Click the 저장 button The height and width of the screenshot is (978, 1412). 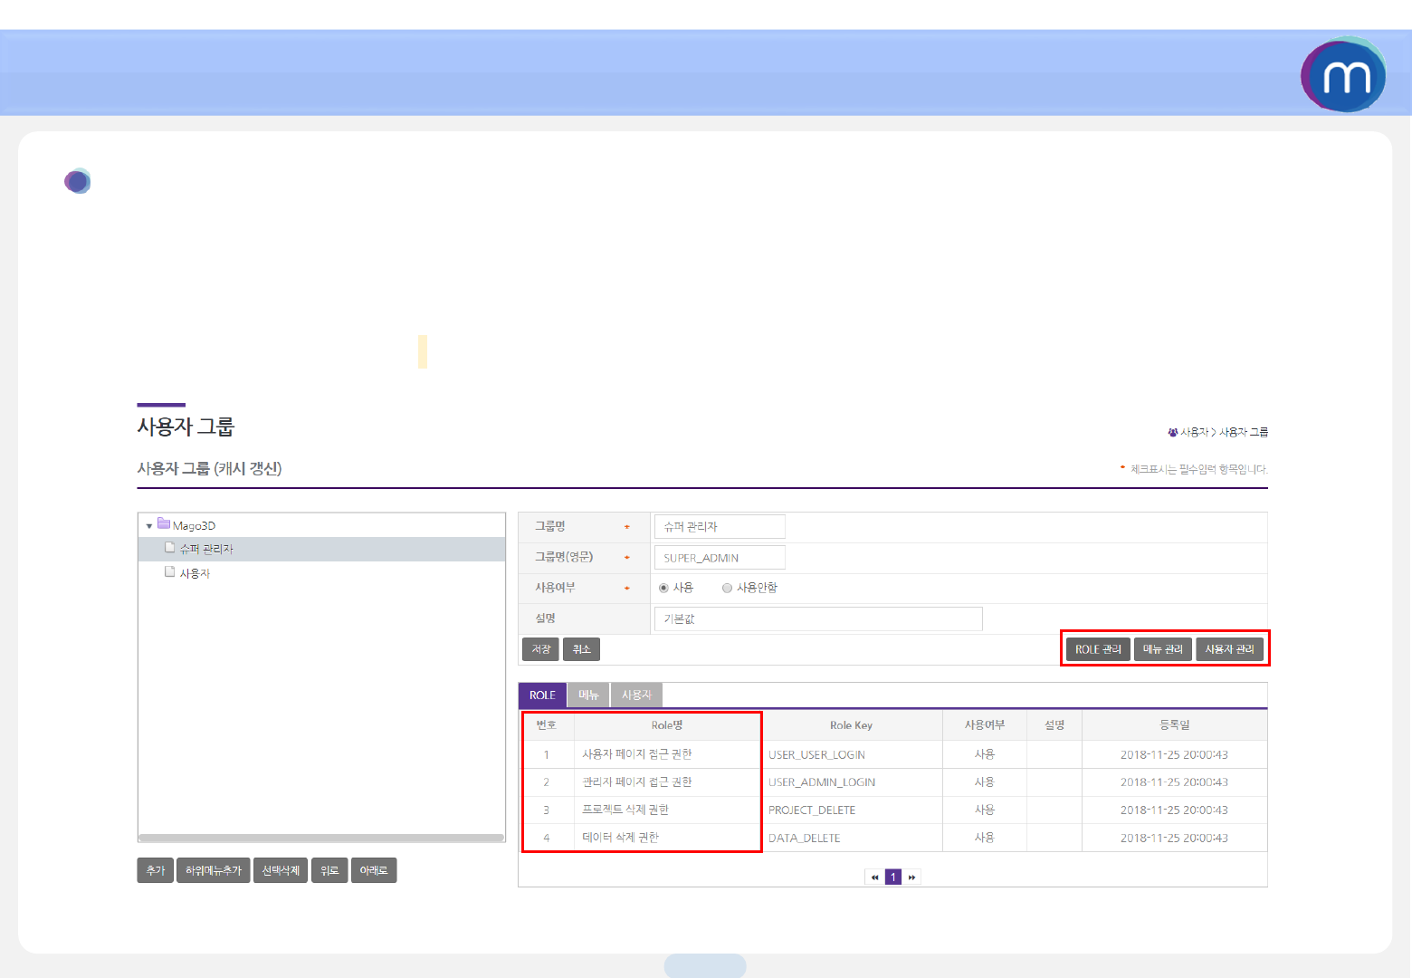[x=540, y=649]
